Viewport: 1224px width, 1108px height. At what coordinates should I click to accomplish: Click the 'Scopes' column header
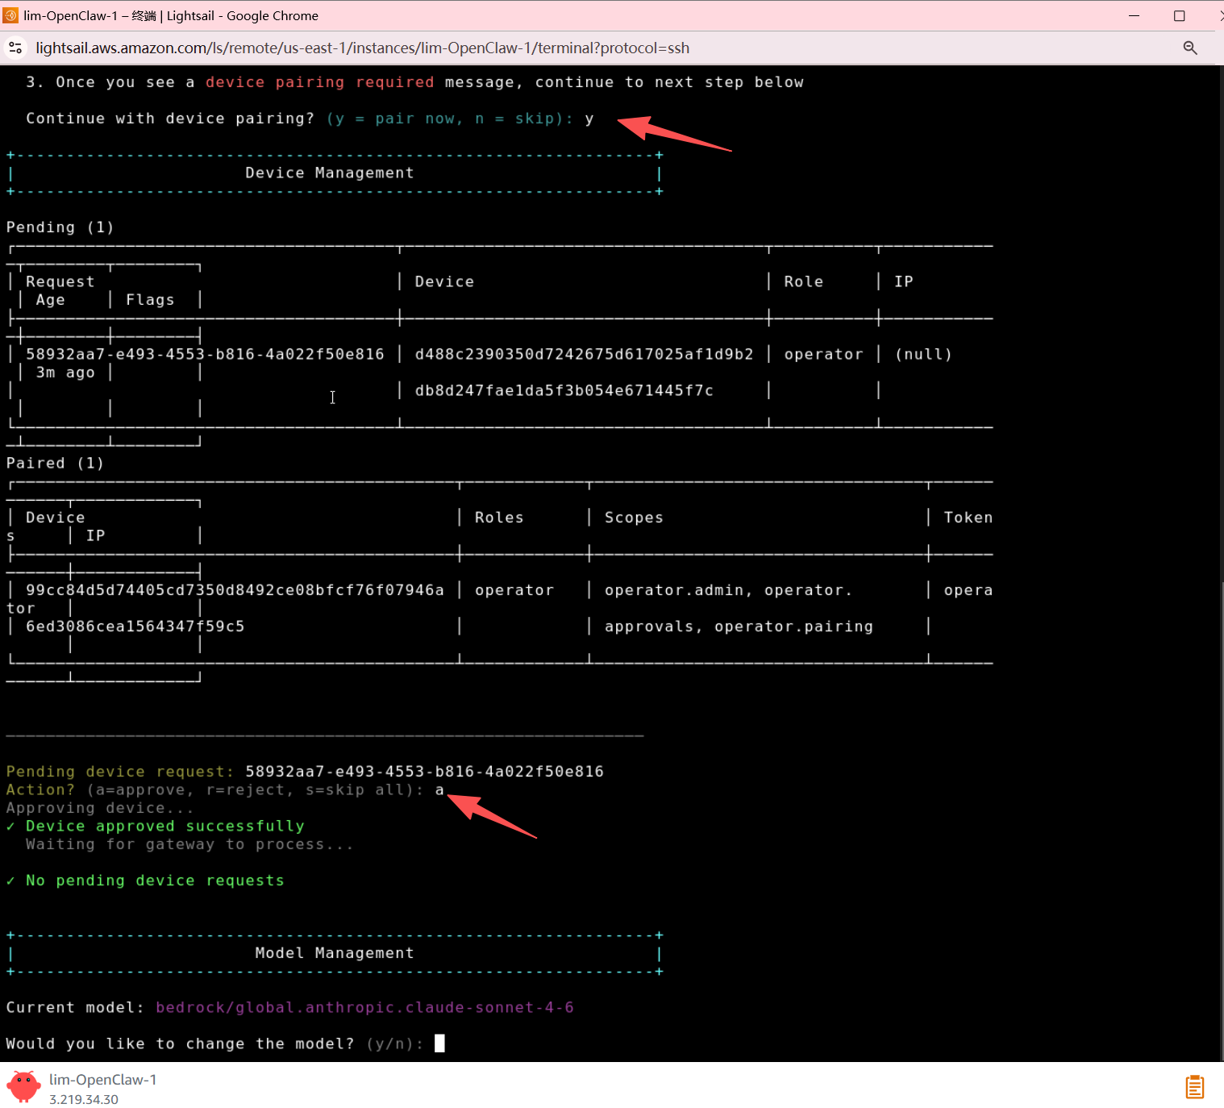pyautogui.click(x=634, y=518)
